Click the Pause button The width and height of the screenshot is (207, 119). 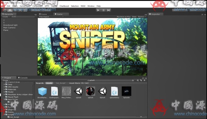[x=103, y=10]
